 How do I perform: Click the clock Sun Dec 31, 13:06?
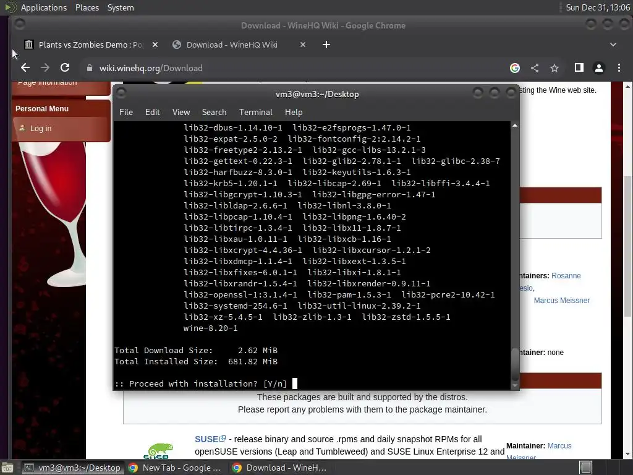[598, 7]
